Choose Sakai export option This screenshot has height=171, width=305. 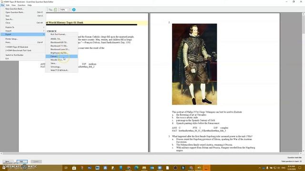(61, 63)
